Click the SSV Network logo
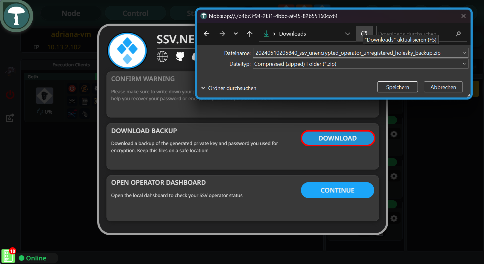The image size is (484, 264). (127, 51)
